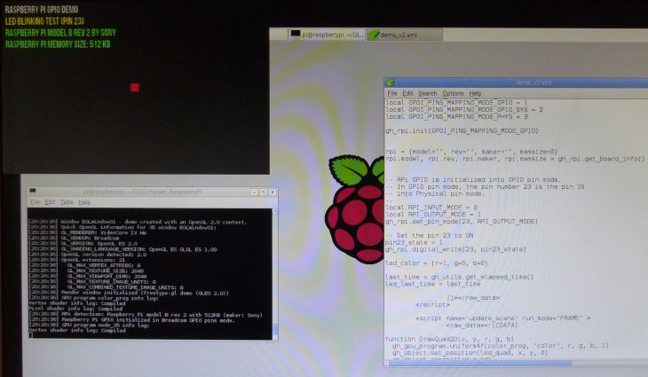Click the 'led_last_time = last_time' line
Screen dimensions: 648x377
432,284
